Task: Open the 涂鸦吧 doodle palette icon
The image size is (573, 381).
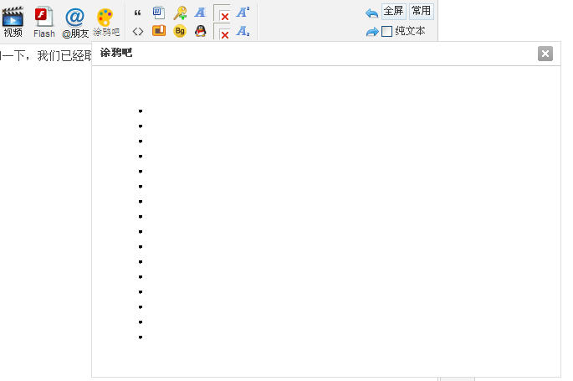Action: (105, 21)
